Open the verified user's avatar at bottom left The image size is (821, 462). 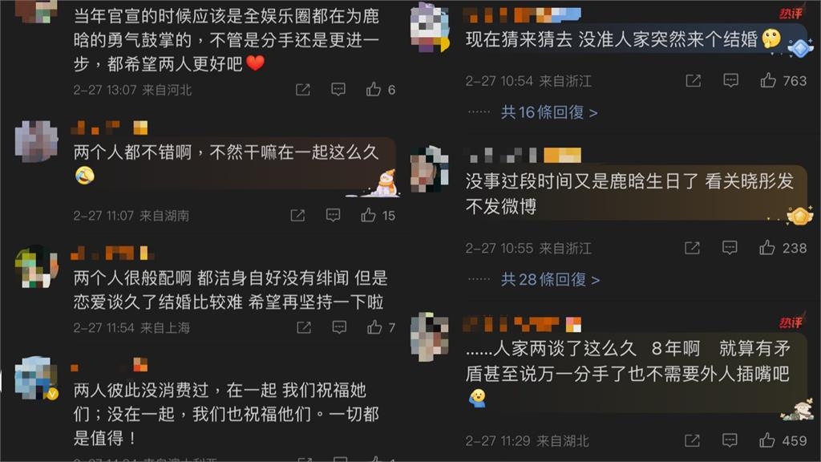[x=36, y=379]
